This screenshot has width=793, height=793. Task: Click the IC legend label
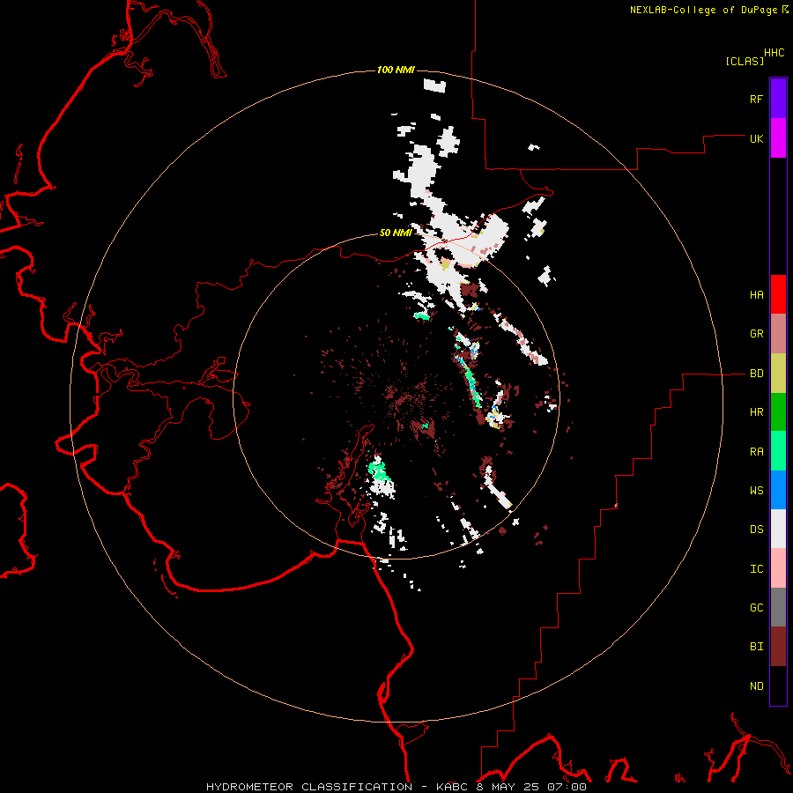756,569
